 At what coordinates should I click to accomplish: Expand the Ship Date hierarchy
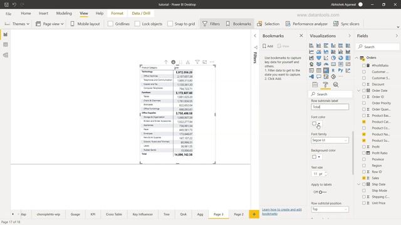pyautogui.click(x=359, y=184)
